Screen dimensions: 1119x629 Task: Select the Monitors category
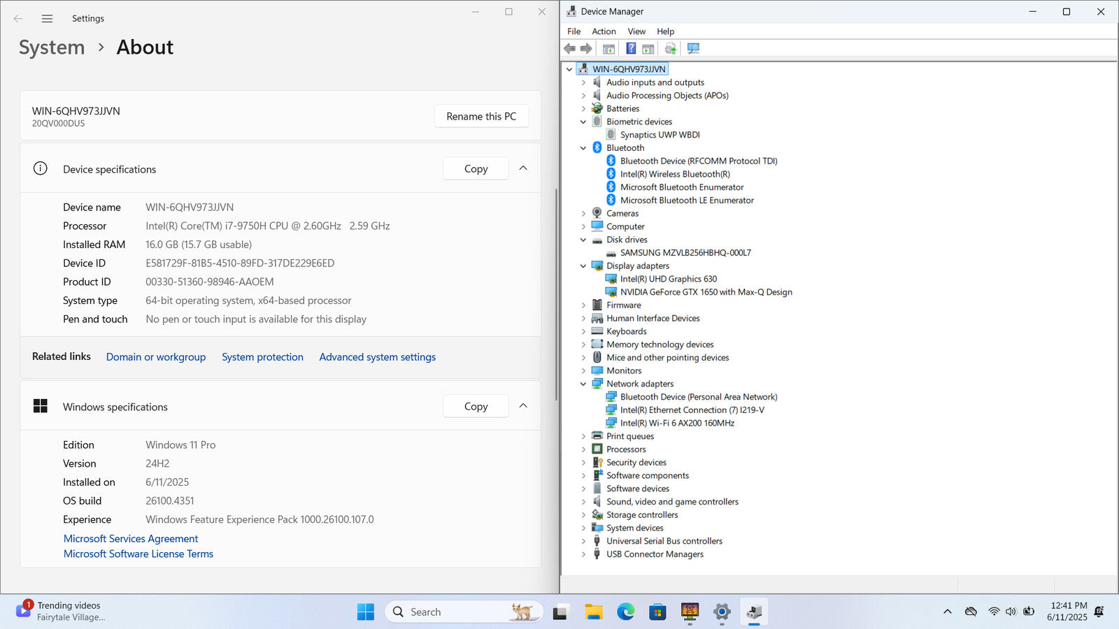tap(624, 371)
